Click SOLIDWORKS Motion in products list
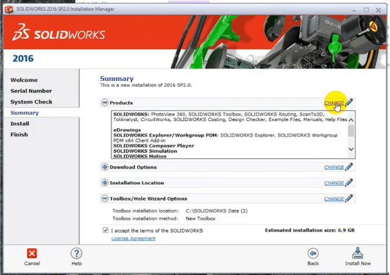 [140, 156]
